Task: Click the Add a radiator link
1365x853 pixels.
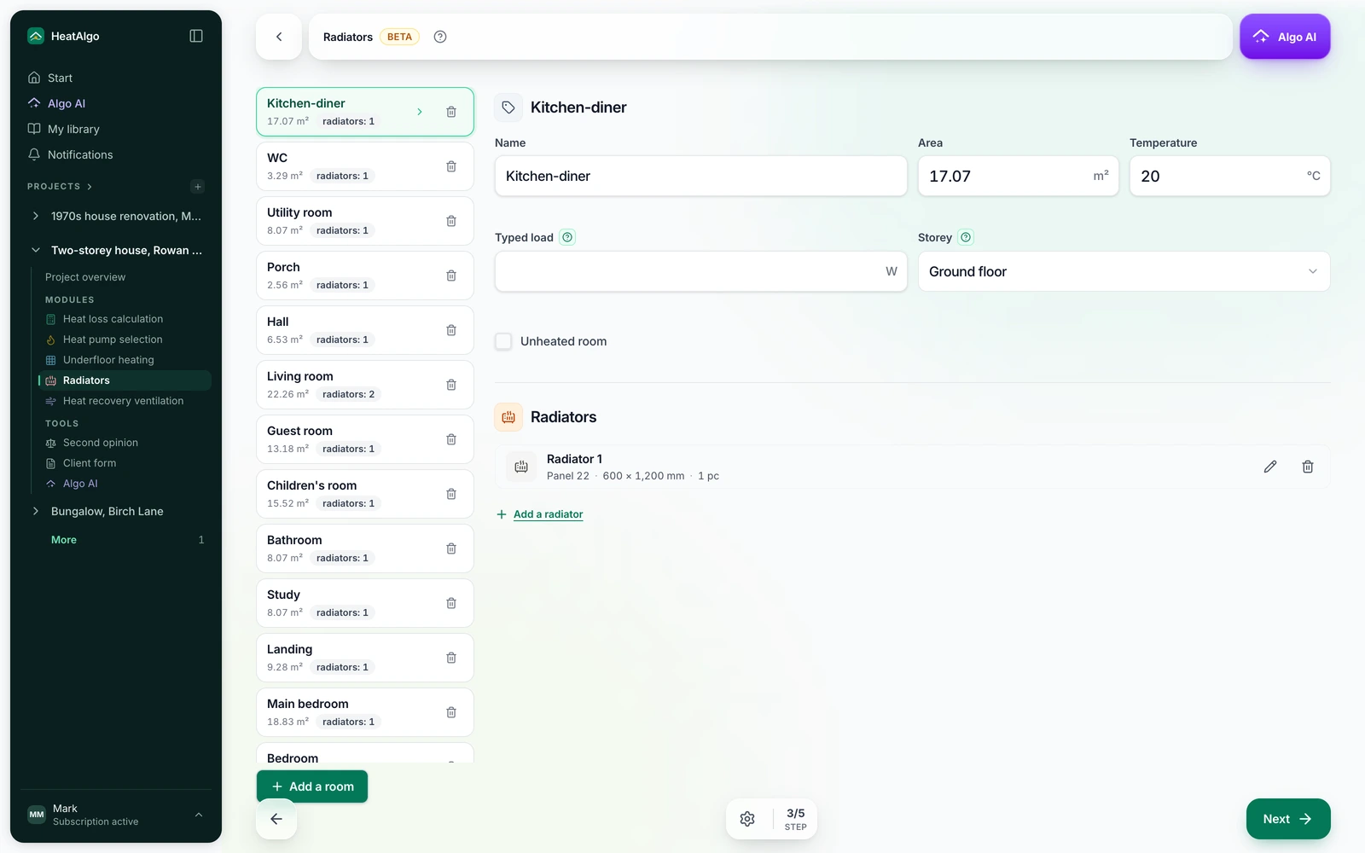Action: 540,514
